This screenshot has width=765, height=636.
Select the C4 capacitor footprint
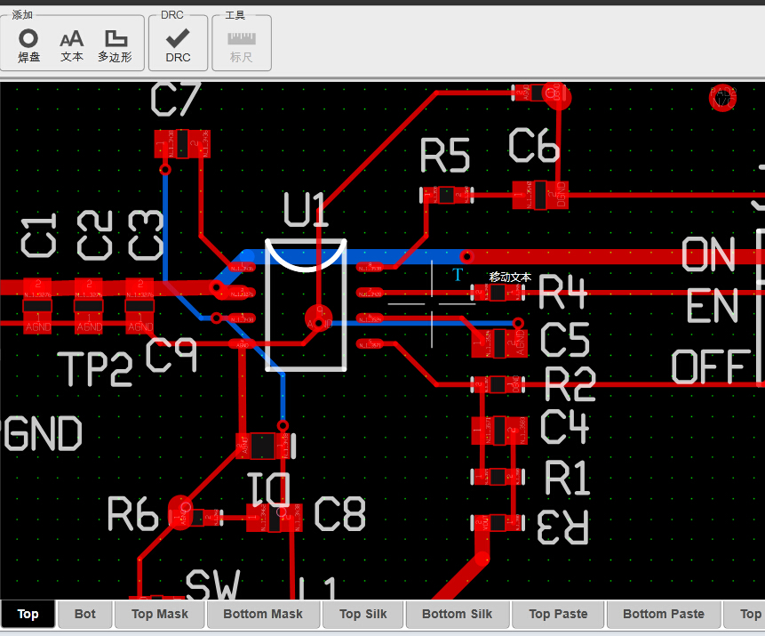pyautogui.click(x=499, y=430)
